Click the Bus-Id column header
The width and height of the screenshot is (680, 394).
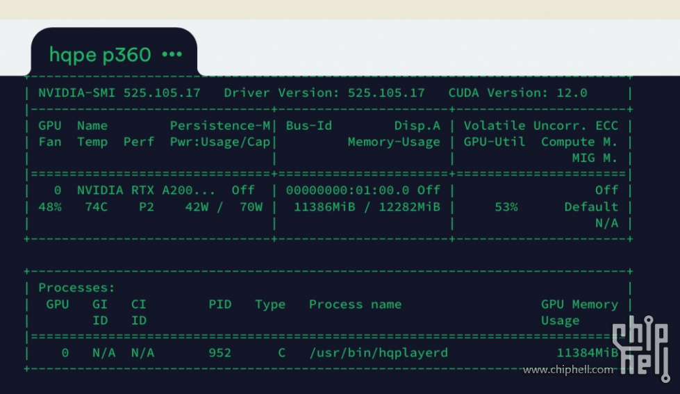309,126
